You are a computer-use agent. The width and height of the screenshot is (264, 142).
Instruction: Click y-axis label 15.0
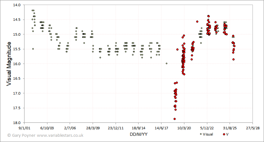17,34
